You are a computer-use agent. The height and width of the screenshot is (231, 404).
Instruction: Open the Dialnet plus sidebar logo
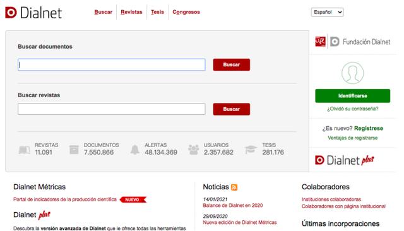(345, 160)
